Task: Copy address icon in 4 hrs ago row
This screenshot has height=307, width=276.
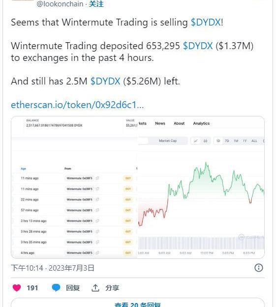Action: tap(97, 252)
